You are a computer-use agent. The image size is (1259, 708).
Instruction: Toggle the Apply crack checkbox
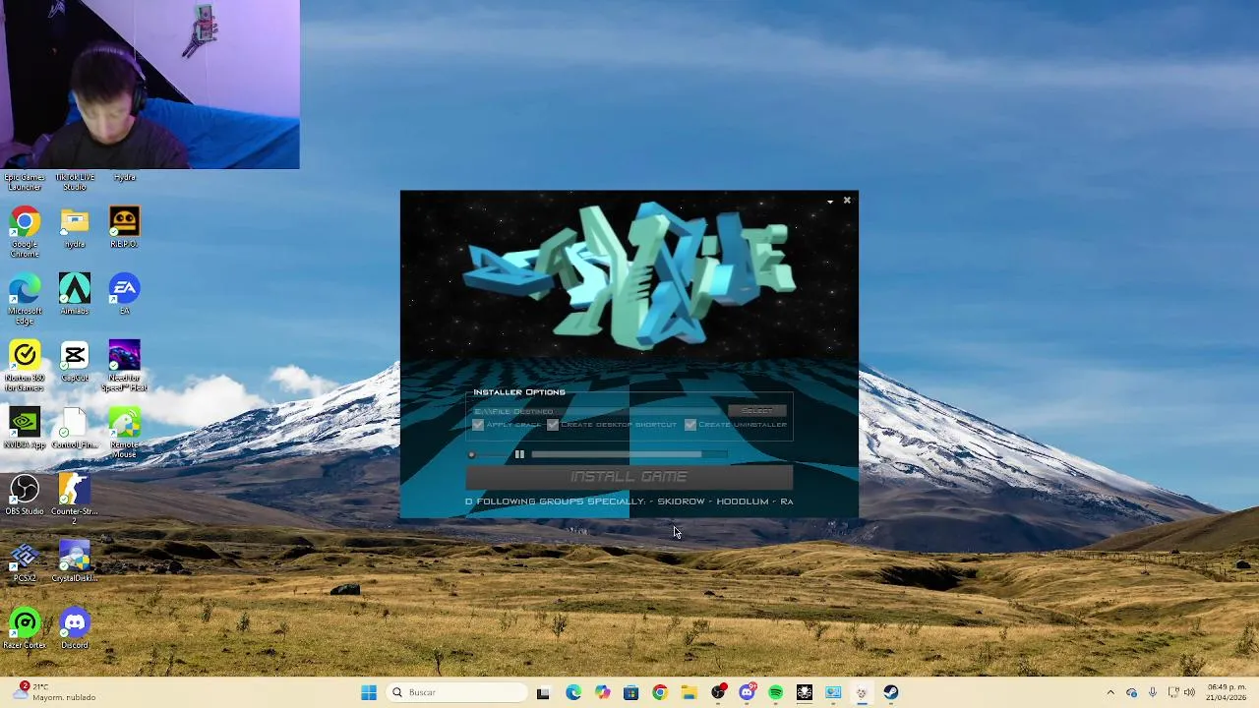tap(478, 425)
